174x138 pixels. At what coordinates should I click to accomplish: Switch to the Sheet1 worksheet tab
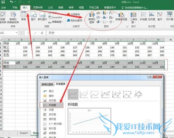pyautogui.click(x=24, y=133)
